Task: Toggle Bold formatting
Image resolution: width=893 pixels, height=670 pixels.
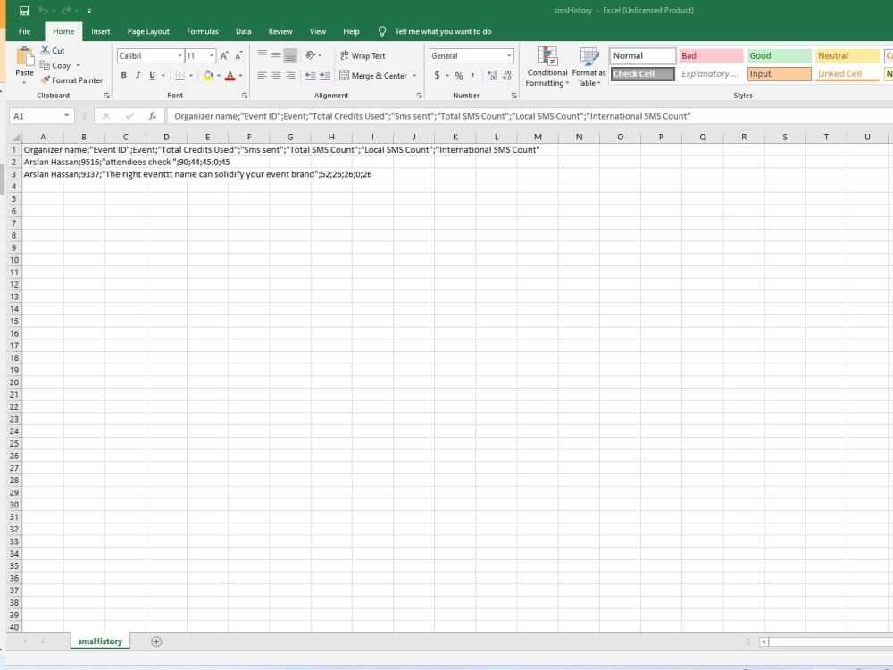Action: click(x=123, y=75)
